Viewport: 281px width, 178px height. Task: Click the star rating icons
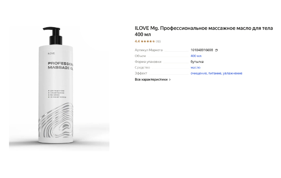point(148,41)
